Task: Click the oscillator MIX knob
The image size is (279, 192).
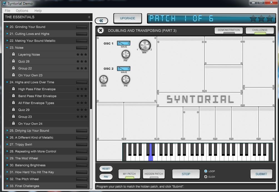Action: [x=145, y=45]
